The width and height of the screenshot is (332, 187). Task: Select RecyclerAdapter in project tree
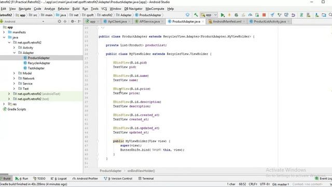click(x=39, y=63)
